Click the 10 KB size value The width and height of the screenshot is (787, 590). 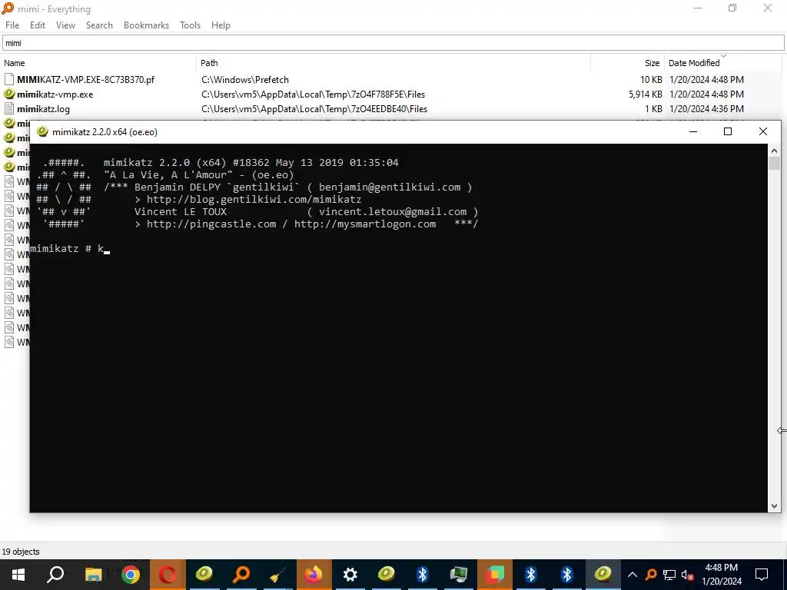pos(651,80)
